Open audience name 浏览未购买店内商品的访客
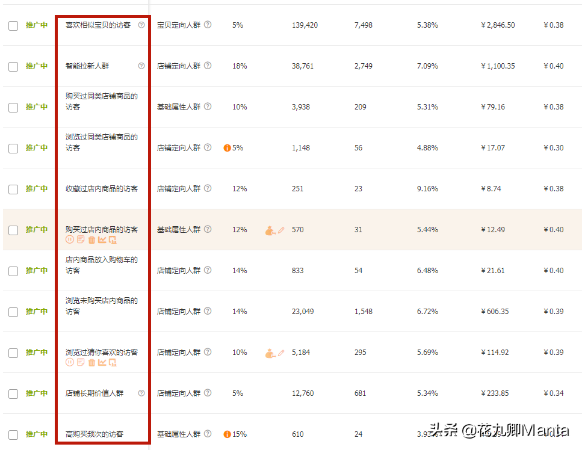Viewport: 582px width, 450px height. (102, 306)
